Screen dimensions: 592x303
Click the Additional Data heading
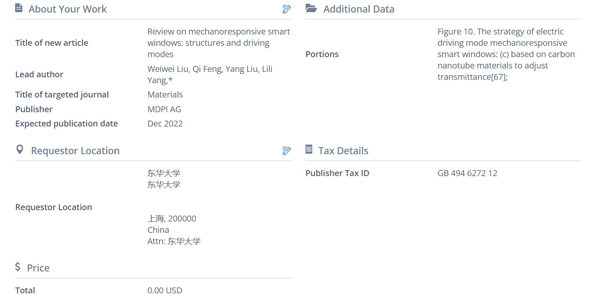click(x=359, y=9)
